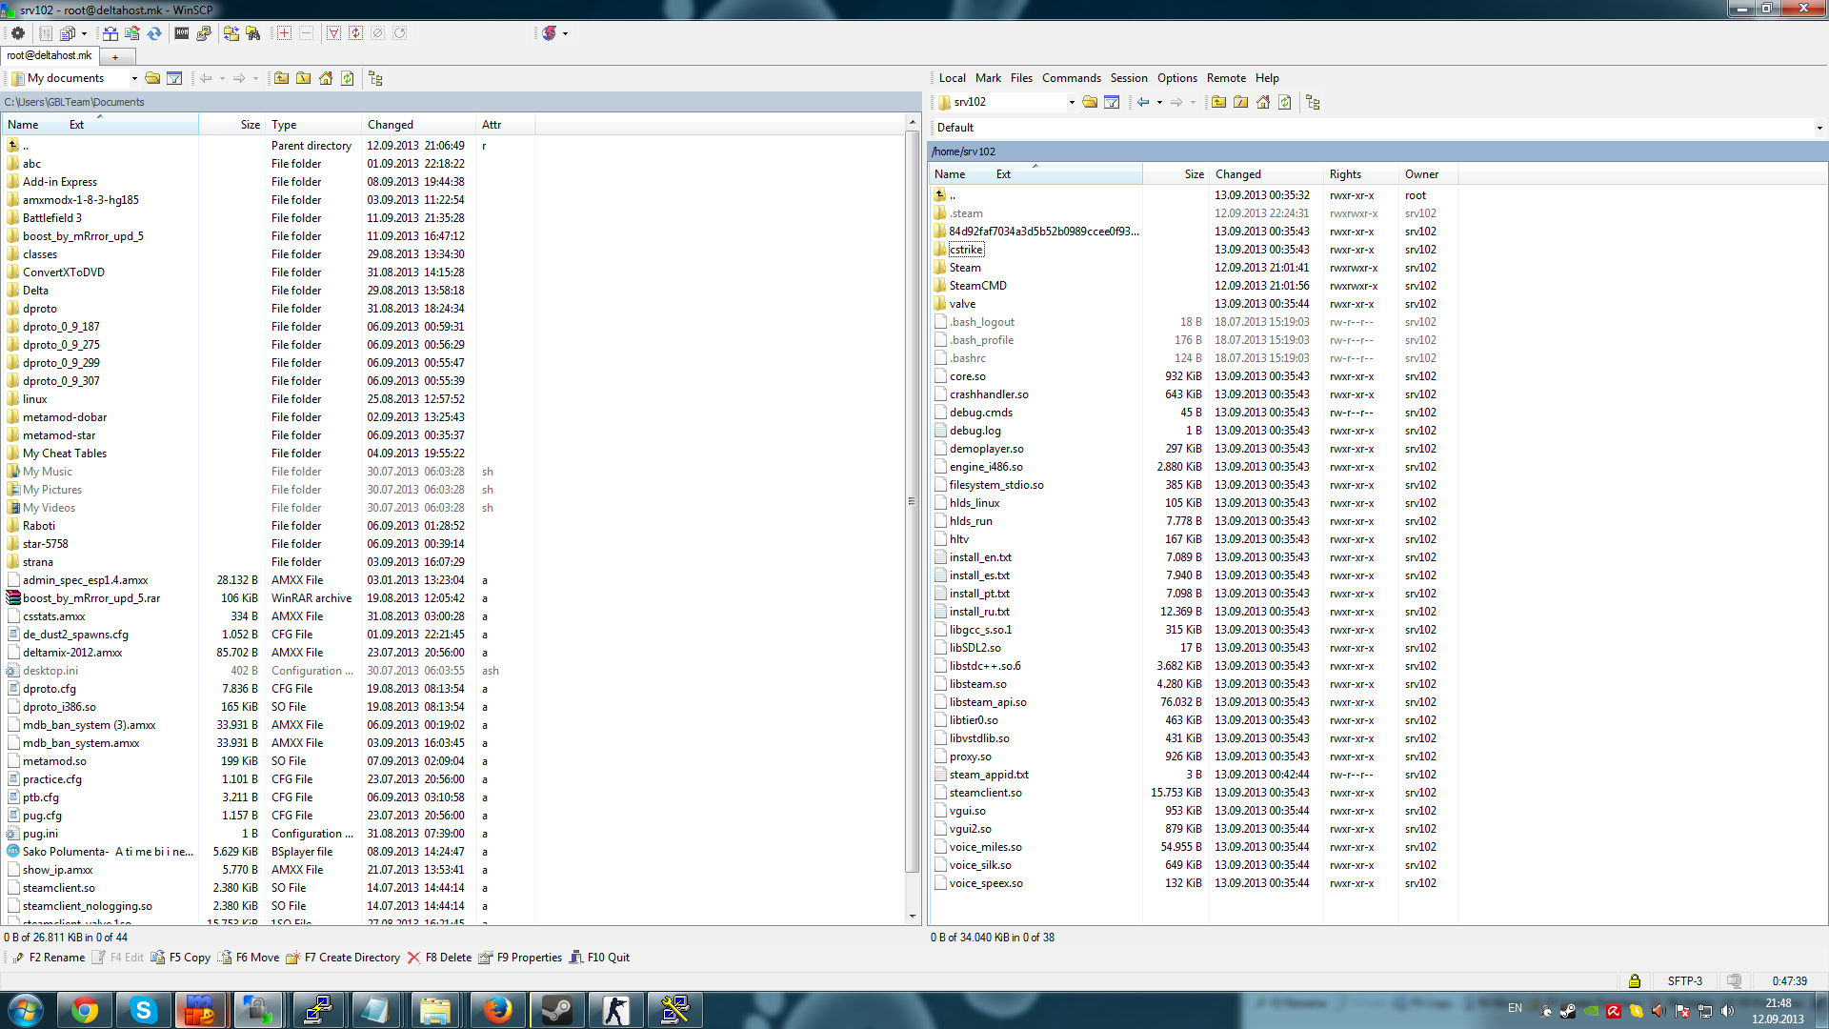Go back in remote panel history
Viewport: 1829px width, 1029px height.
1143,102
